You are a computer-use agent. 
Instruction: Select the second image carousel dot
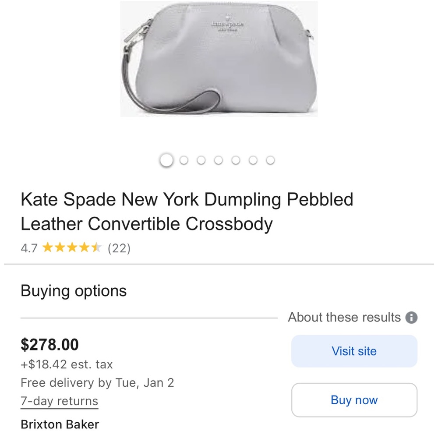point(184,160)
